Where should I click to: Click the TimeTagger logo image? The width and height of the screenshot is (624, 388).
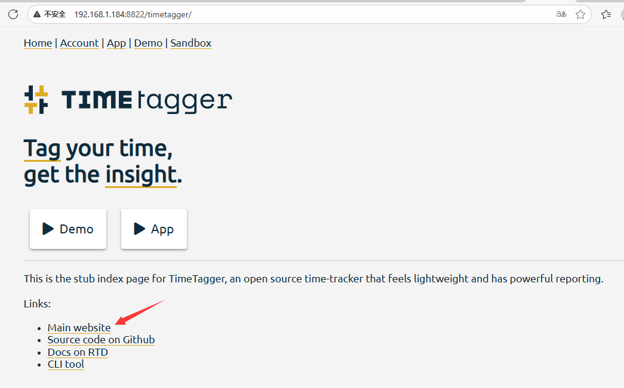point(128,100)
